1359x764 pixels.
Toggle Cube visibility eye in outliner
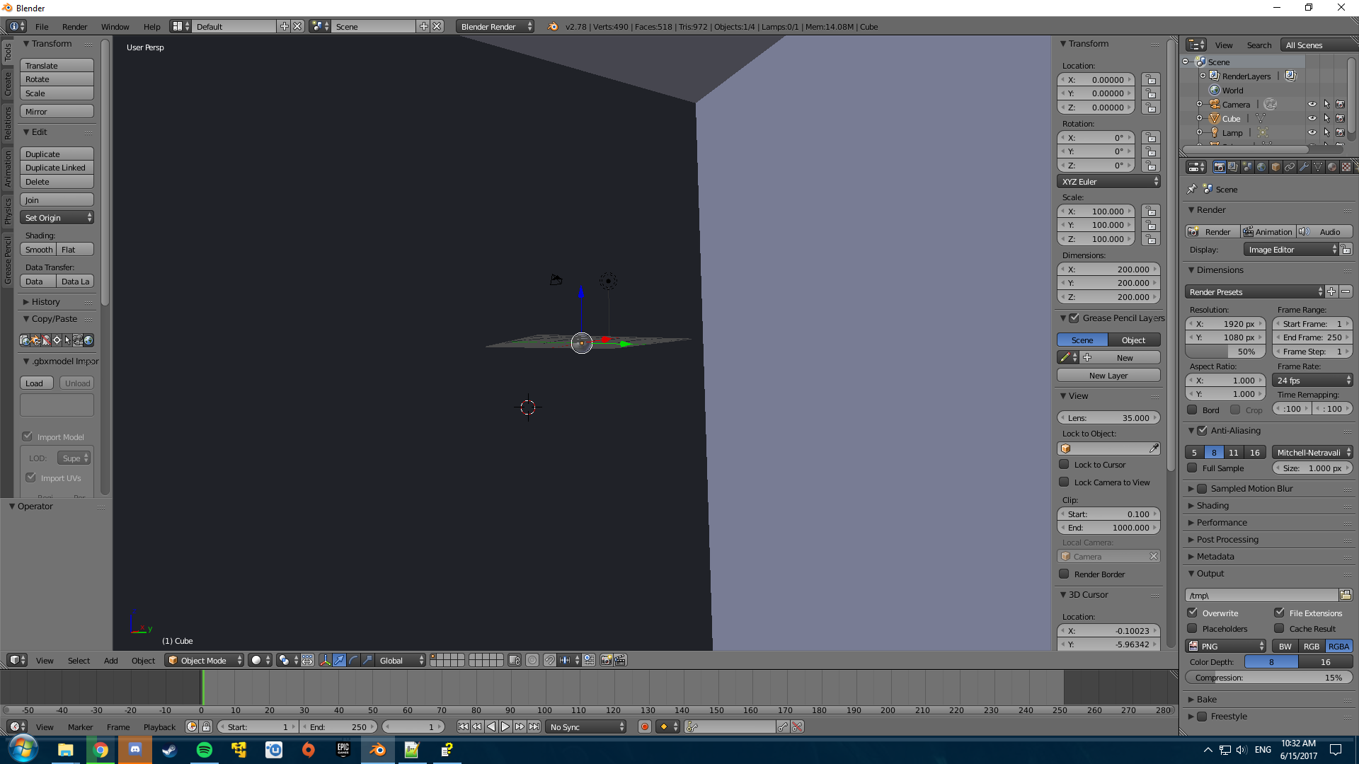[x=1312, y=118]
